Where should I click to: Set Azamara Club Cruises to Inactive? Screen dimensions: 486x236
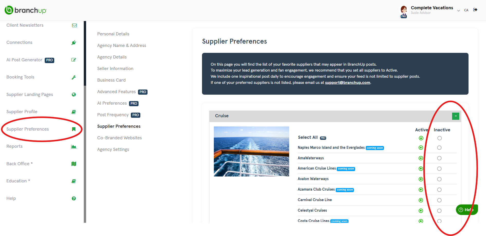pos(439,190)
